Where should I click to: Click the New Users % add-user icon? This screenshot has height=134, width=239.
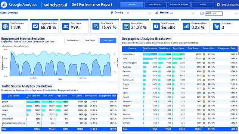(x=96, y=26)
